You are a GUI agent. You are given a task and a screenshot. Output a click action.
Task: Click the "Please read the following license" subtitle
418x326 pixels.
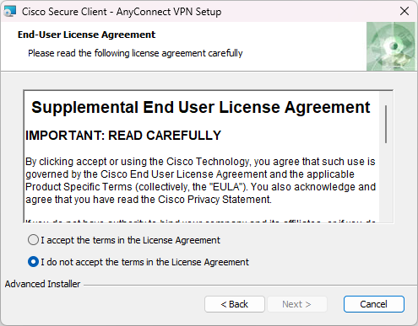(135, 53)
